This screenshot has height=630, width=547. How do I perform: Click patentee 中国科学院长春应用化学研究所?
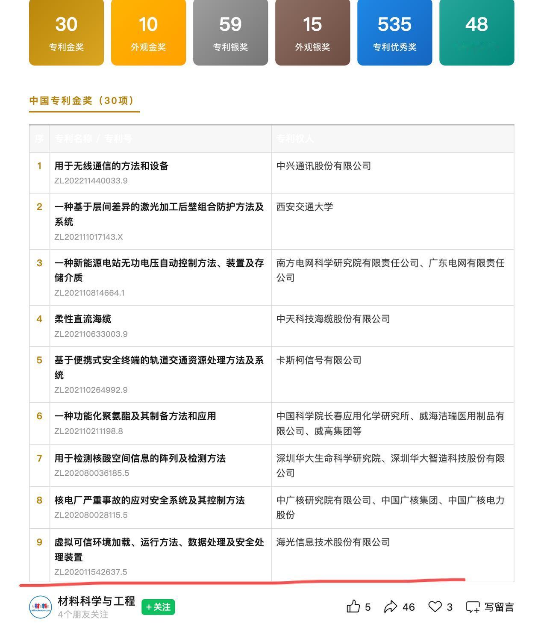(343, 416)
